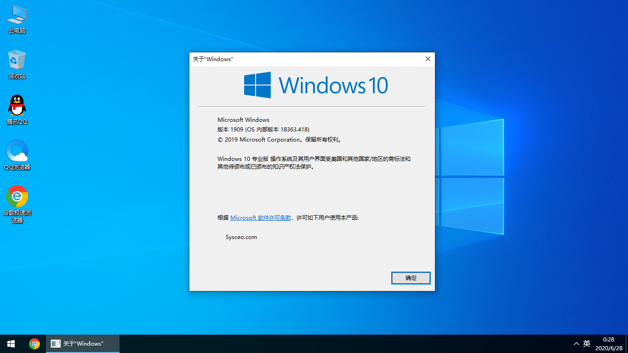Screen dimensions: 628x353
Task: Launch the browser pinned on the taskbar
Action: [34, 344]
